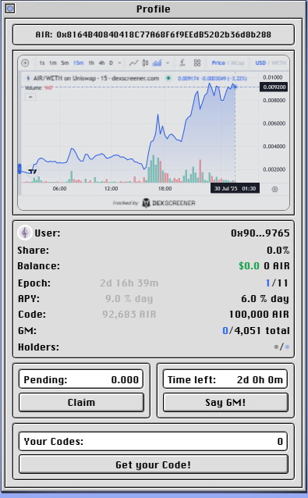This screenshot has width=308, height=498.
Task: Select the 1h timeframe
Action: pyautogui.click(x=91, y=63)
